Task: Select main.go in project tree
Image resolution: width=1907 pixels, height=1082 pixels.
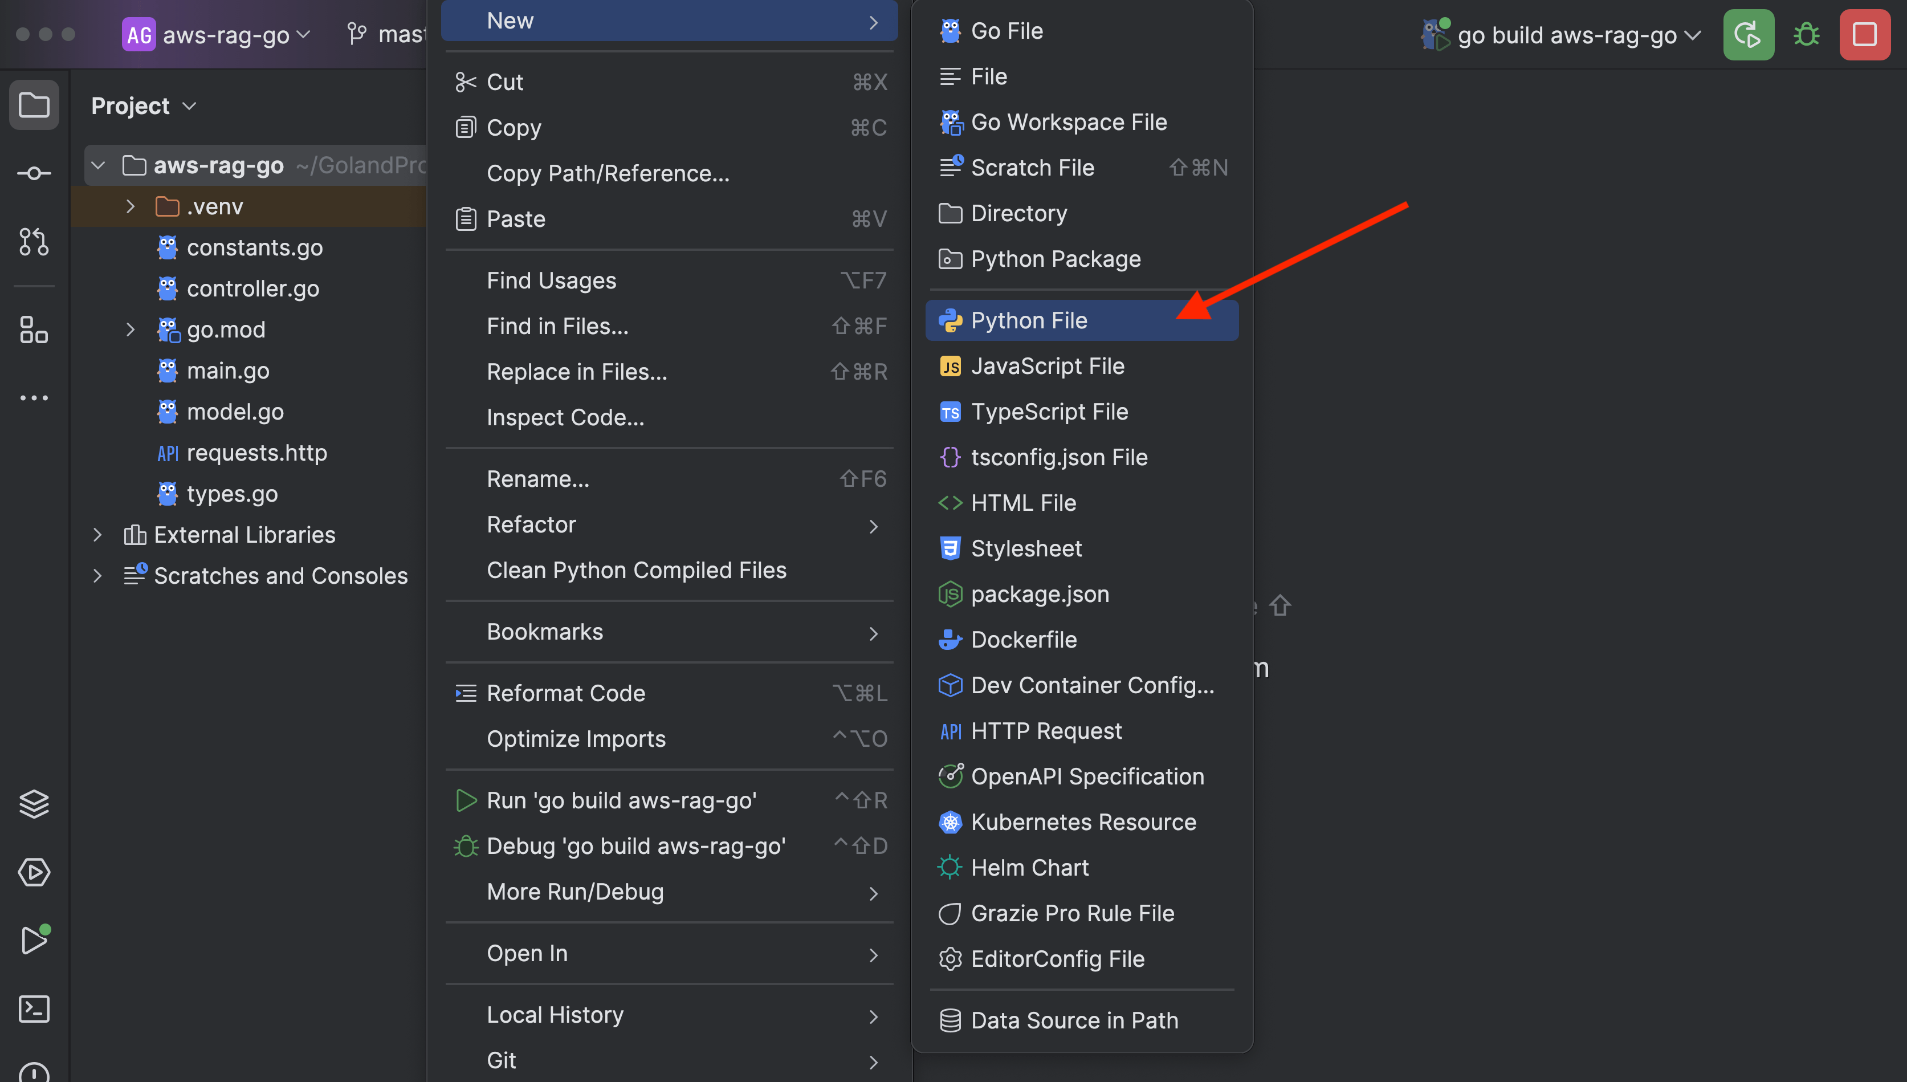Action: coord(227,370)
